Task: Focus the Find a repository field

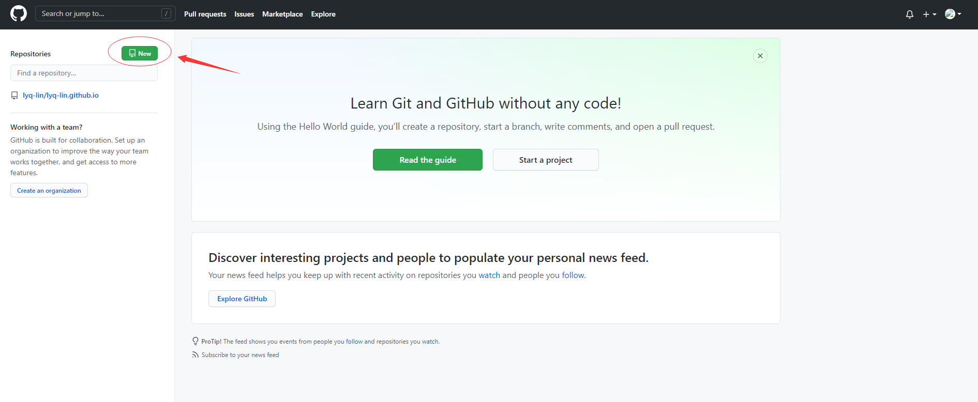Action: pyautogui.click(x=84, y=73)
